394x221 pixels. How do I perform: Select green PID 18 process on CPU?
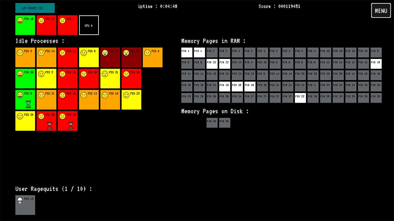pos(25,25)
